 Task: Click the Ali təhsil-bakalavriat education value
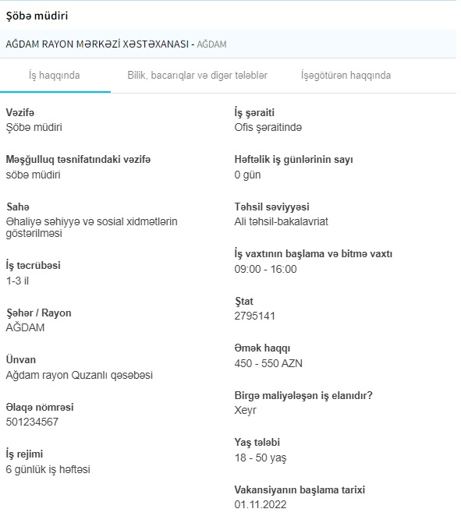pos(281,221)
